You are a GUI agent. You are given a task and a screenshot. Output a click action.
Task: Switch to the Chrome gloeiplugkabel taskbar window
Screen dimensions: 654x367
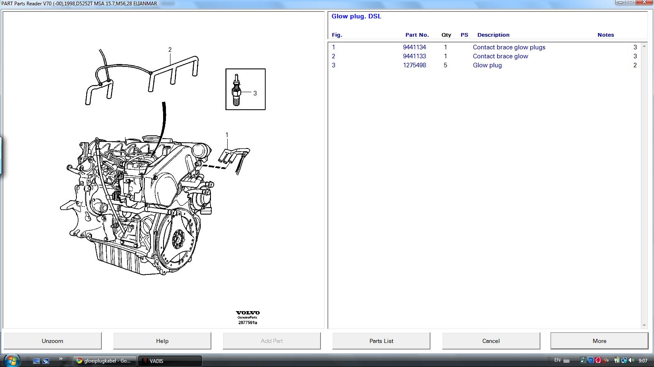[105, 361]
